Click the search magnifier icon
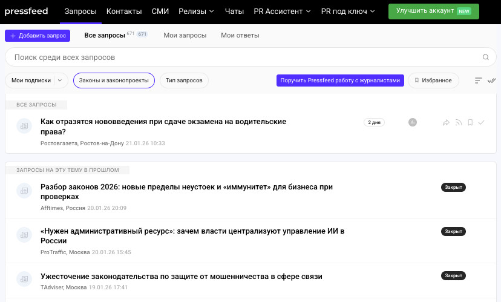 coord(485,57)
